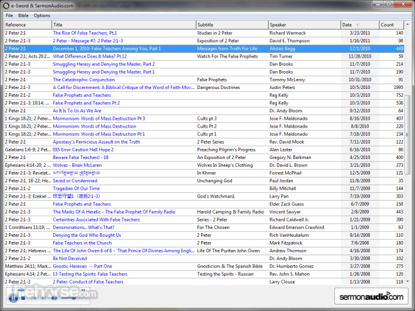Open 'Smuggling Heresy and Denying the Master, Part 2'
415x311 pixels.
click(x=104, y=64)
